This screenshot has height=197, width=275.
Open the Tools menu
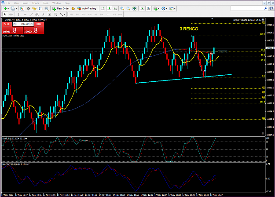pos(46,3)
